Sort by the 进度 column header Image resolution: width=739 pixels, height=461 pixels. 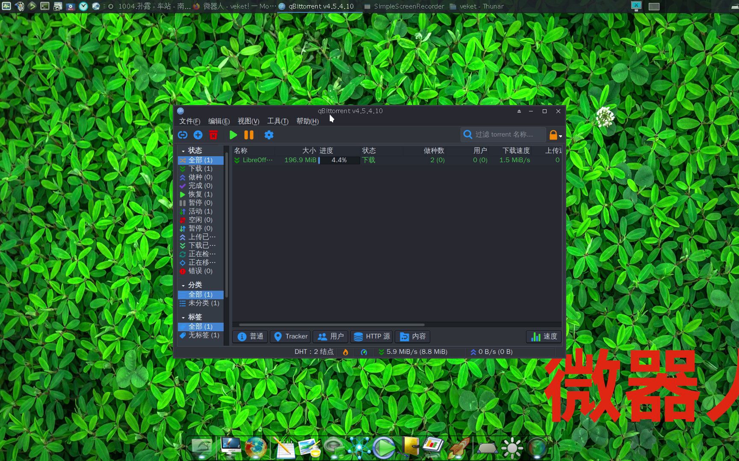coord(339,151)
